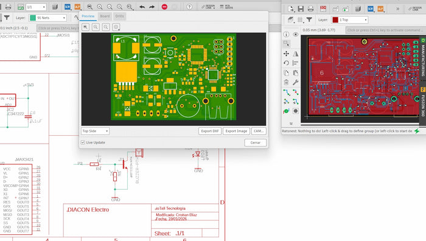Click the zoom select icon in schematic toolbar
The image size is (426, 241).
click(130, 7)
